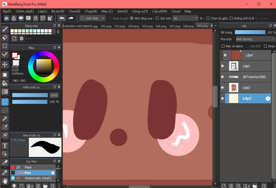Undock the Kiểm soát cọ panel

pos(54,87)
